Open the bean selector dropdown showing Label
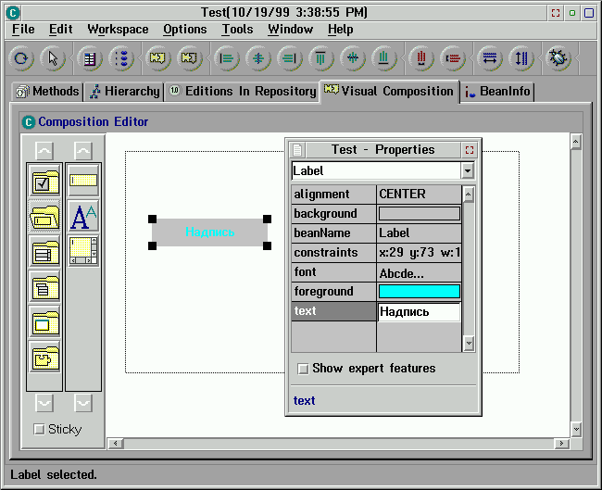 click(x=468, y=170)
